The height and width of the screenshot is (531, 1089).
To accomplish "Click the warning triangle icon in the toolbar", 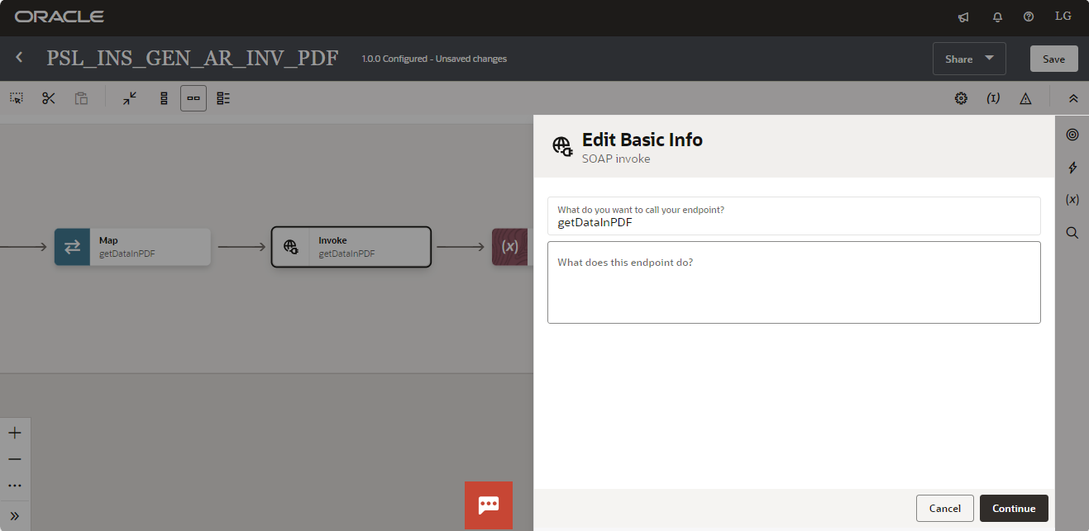I will [1025, 97].
